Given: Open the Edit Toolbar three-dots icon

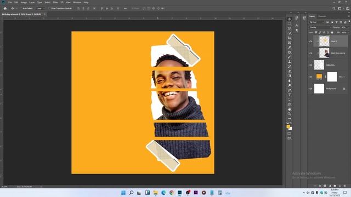Looking at the screenshot, I should (289, 119).
